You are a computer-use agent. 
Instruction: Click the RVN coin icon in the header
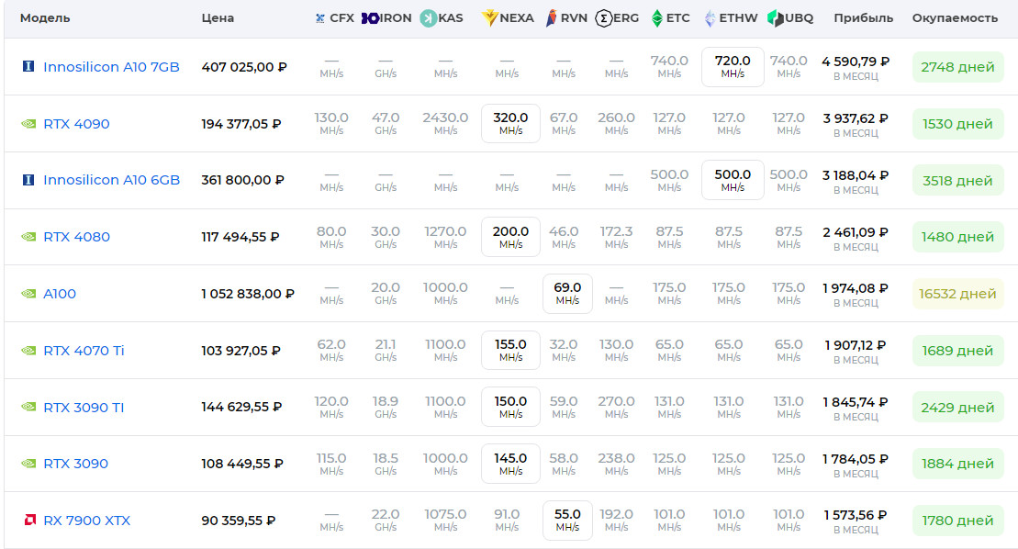(551, 17)
